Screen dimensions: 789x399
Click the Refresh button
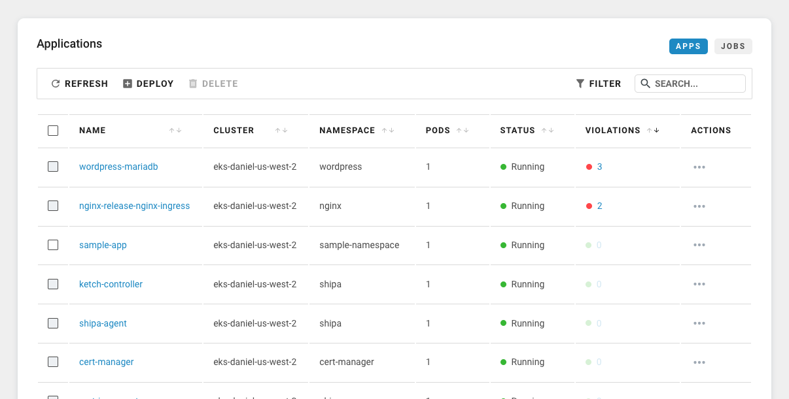[79, 84]
